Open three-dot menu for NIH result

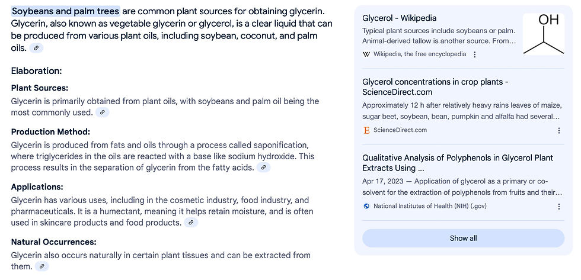[559, 207]
